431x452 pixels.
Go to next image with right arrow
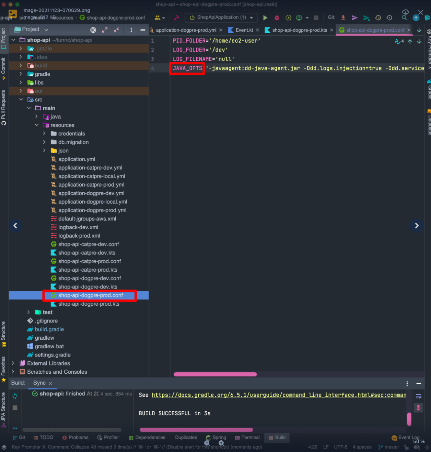click(417, 226)
